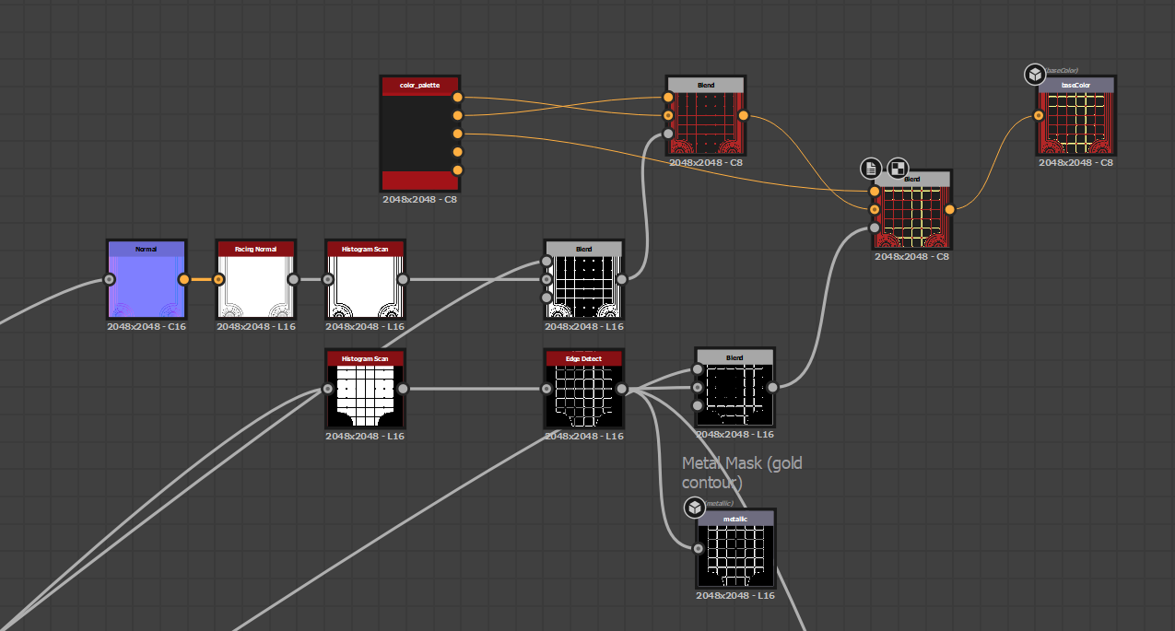Select the color_palette node

pos(419,134)
